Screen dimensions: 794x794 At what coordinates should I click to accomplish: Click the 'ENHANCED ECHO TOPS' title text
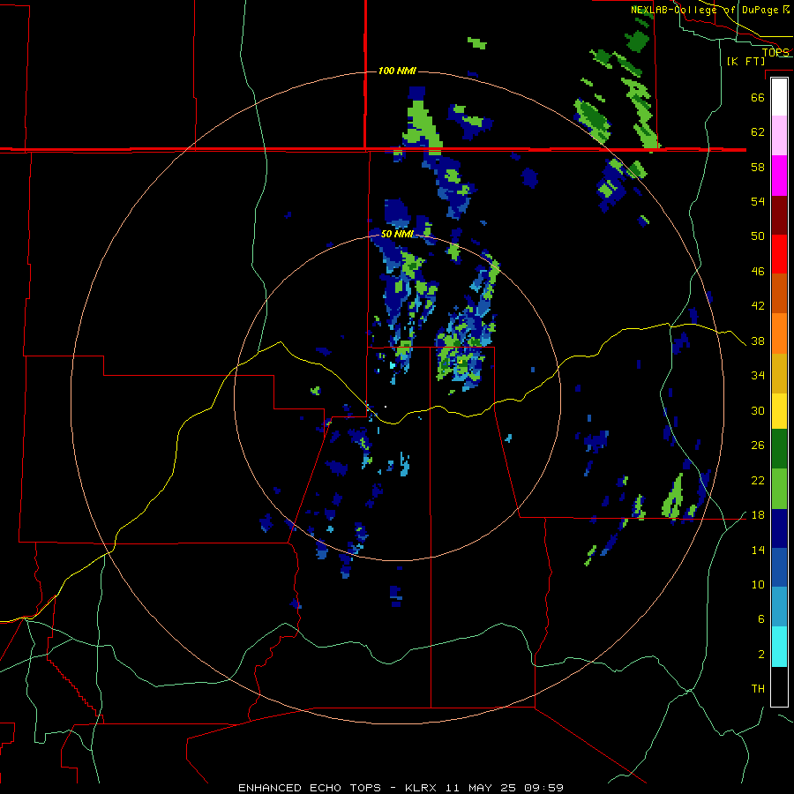[x=310, y=788]
